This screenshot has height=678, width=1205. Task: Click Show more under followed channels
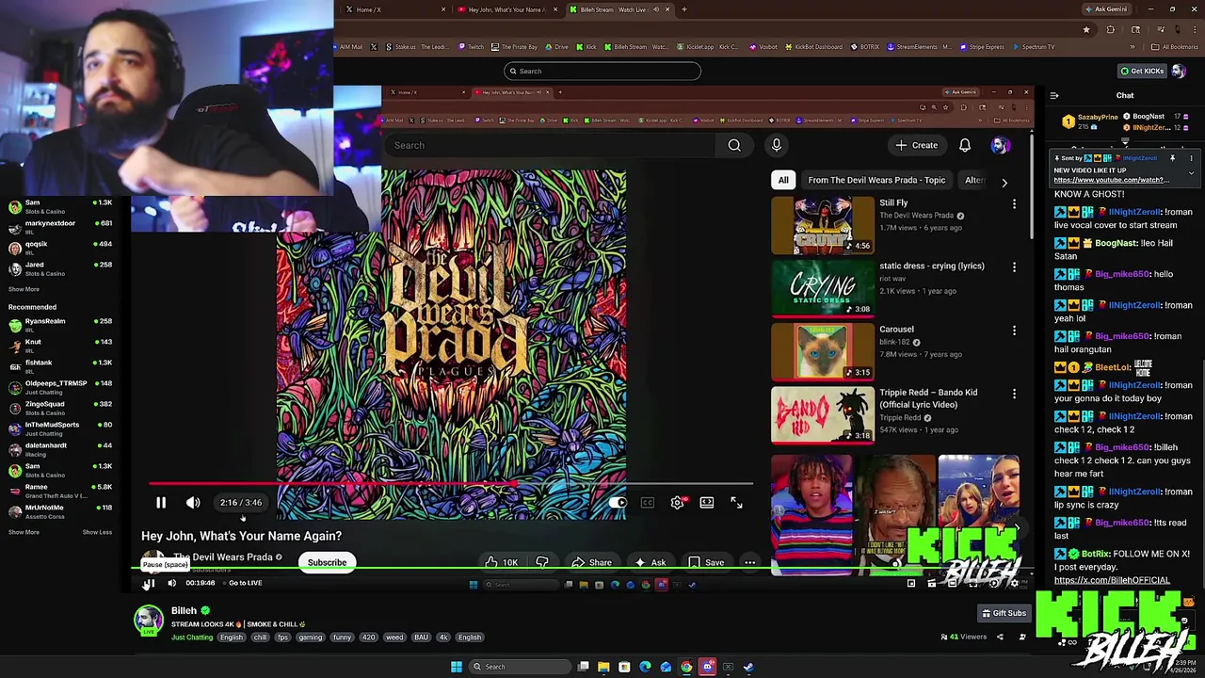[24, 289]
